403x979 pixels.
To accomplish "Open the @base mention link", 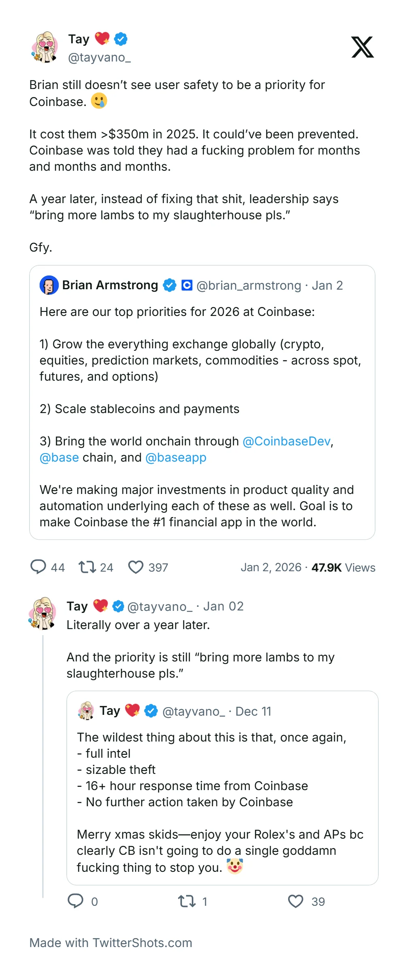I will 59,457.
